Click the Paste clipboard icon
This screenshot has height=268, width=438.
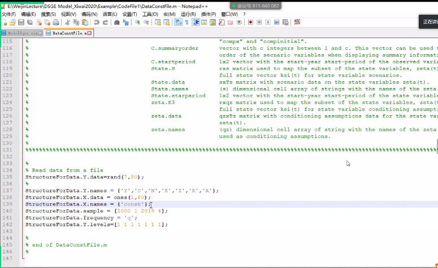(85, 23)
